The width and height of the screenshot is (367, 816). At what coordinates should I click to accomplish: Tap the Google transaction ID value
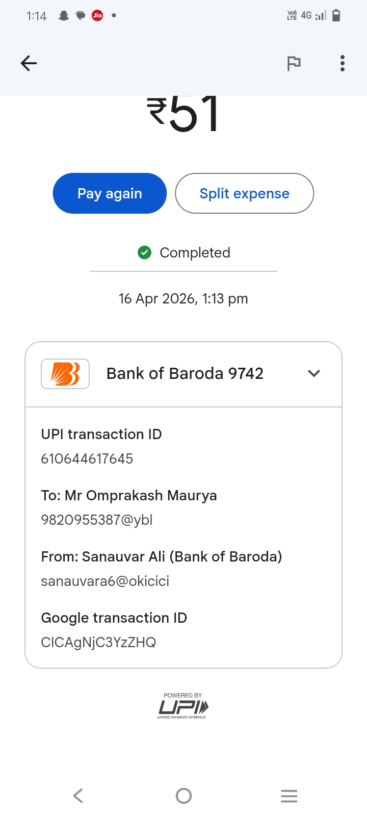coord(98,642)
